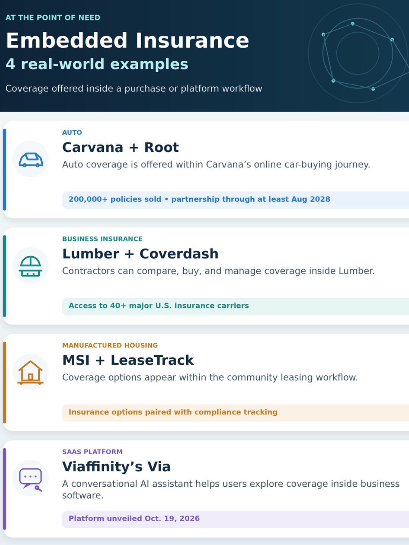Viewport: 409px width, 545px height.
Task: Click the "BUSINESS INSURANCE" category label
Action: point(102,239)
